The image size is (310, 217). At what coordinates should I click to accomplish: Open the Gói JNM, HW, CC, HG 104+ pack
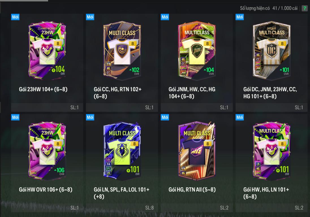click(x=197, y=63)
